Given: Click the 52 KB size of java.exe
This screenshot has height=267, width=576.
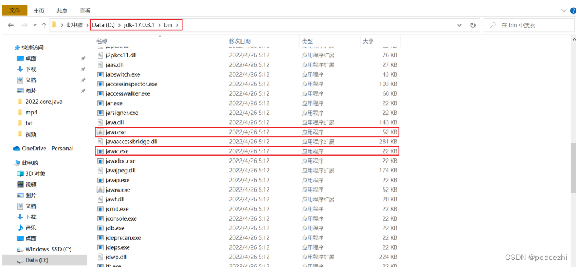Looking at the screenshot, I should pyautogui.click(x=390, y=132).
